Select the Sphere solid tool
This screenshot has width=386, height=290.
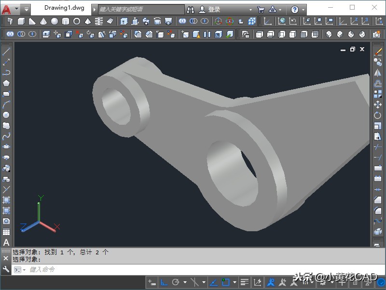(x=55, y=21)
